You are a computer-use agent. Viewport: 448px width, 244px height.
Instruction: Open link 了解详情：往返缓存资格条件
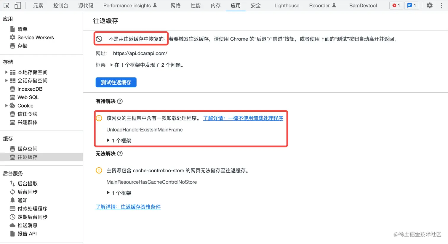click(128, 207)
